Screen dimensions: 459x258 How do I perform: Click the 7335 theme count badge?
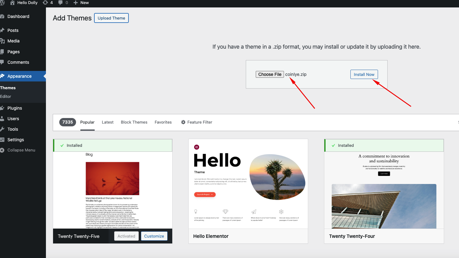[68, 122]
